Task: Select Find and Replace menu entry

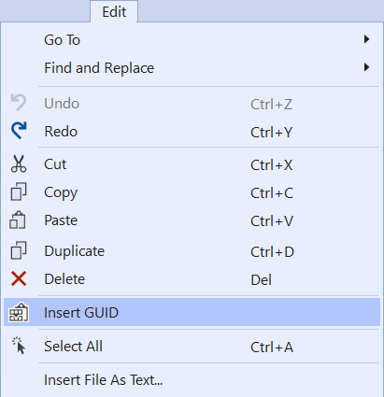Action: click(192, 68)
